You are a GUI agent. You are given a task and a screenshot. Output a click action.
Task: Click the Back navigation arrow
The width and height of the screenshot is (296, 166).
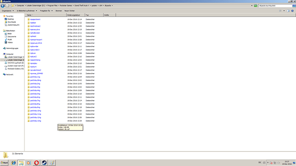[x=3, y=6]
